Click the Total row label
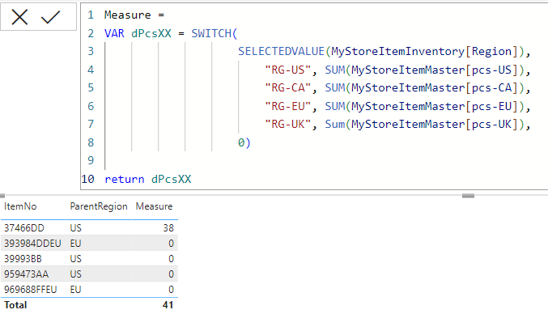 [15, 305]
